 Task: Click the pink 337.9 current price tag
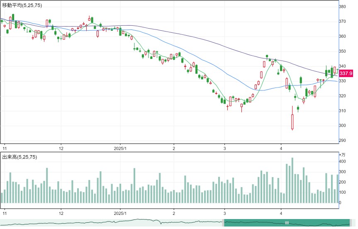(x=346, y=73)
